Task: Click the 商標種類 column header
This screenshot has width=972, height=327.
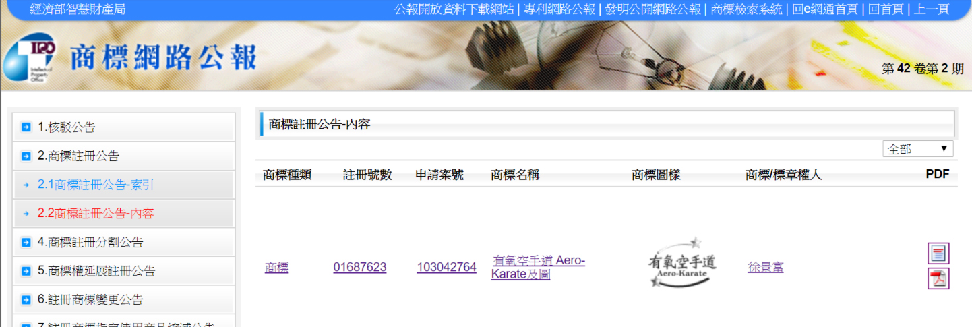Action: click(287, 175)
